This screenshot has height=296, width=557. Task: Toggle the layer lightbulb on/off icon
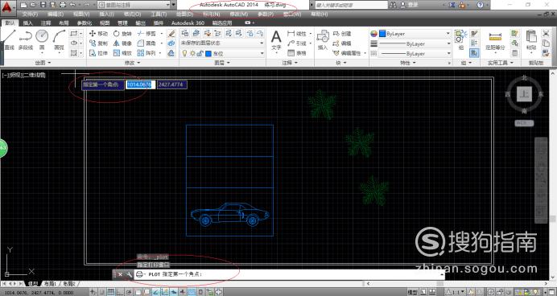(184, 53)
